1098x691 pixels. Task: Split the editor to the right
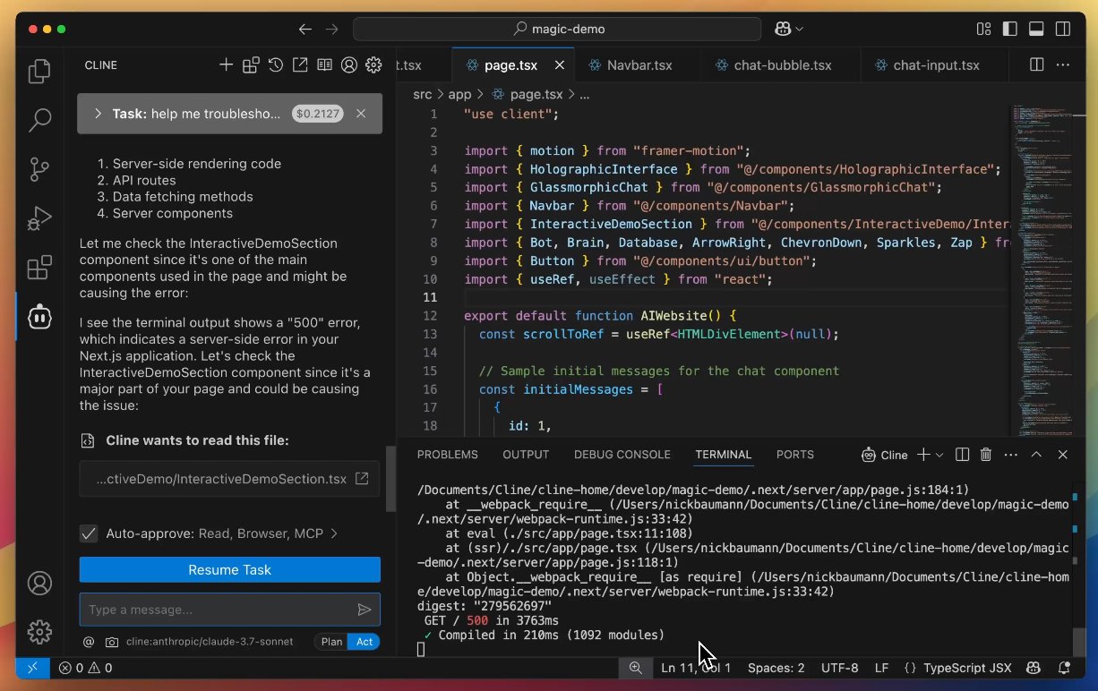click(x=1036, y=64)
